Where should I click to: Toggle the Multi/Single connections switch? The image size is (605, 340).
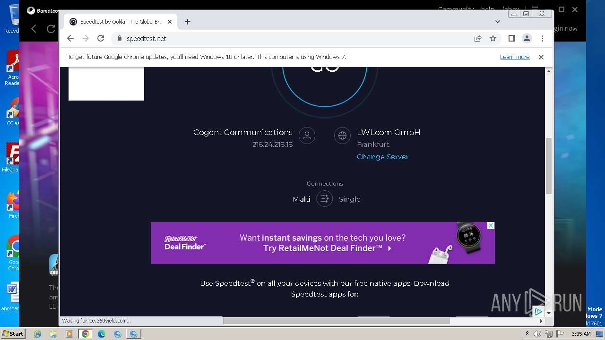pos(325,199)
